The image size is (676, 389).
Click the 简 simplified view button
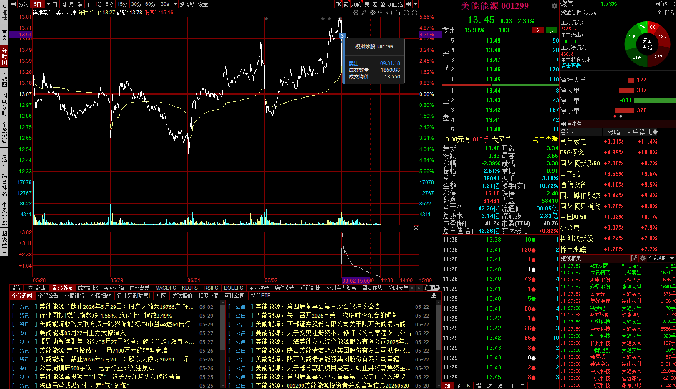pyautogui.click(x=346, y=4)
